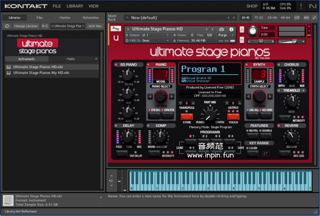Image resolution: width=320 pixels, height=216 pixels.
Task: Mute the instrument with the M button
Action: click(242, 40)
